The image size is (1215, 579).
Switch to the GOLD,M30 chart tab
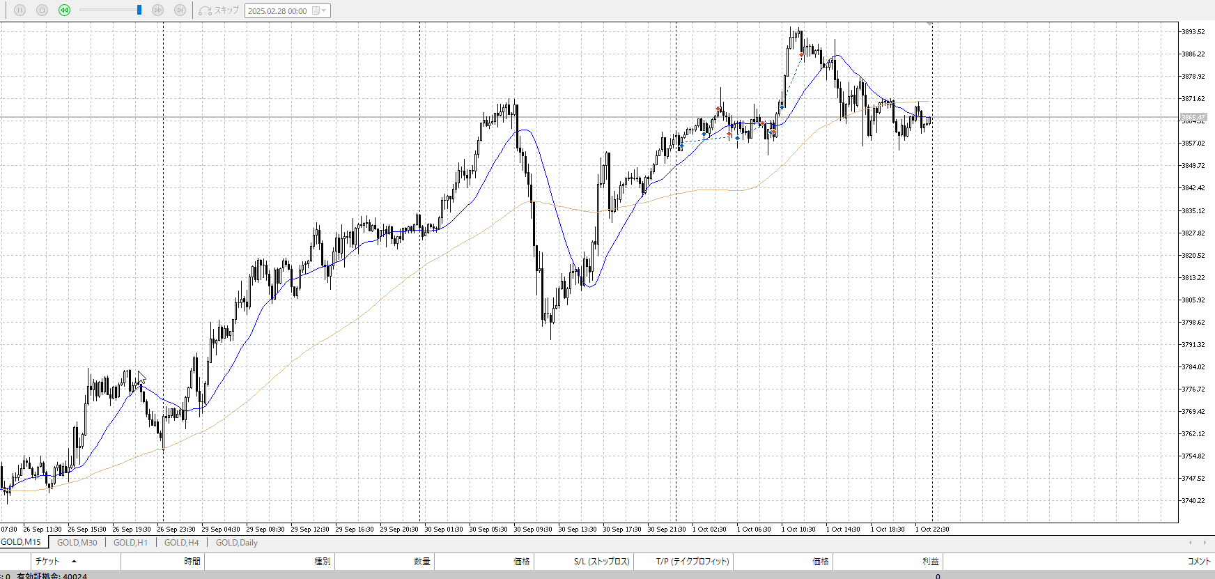point(77,543)
